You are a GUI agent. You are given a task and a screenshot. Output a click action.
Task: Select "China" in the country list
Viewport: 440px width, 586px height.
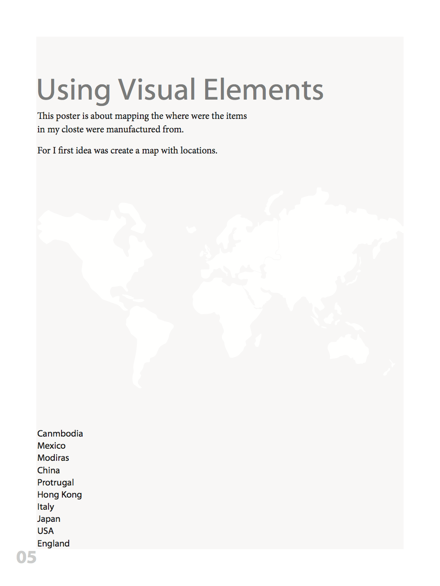(x=48, y=470)
